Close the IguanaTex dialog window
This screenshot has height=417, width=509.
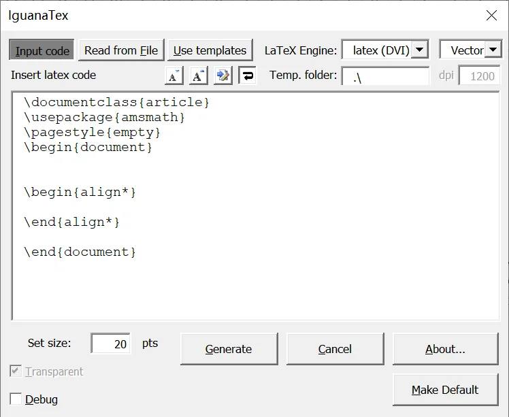(x=491, y=15)
